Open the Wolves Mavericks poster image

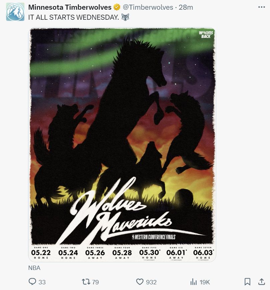pyautogui.click(x=122, y=145)
